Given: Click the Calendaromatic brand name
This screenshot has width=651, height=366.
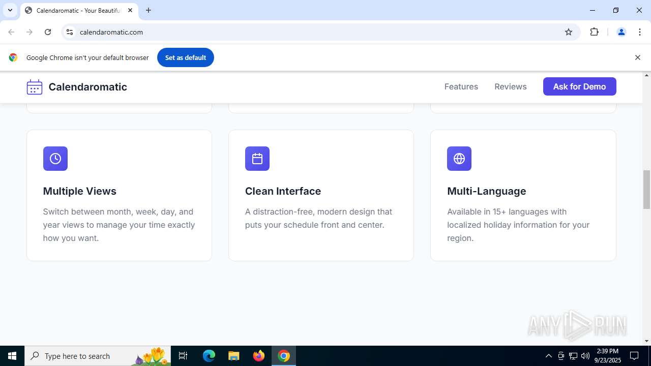Looking at the screenshot, I should [x=88, y=87].
